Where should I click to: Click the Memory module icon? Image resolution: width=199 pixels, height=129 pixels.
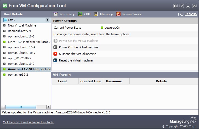(x=96, y=14)
